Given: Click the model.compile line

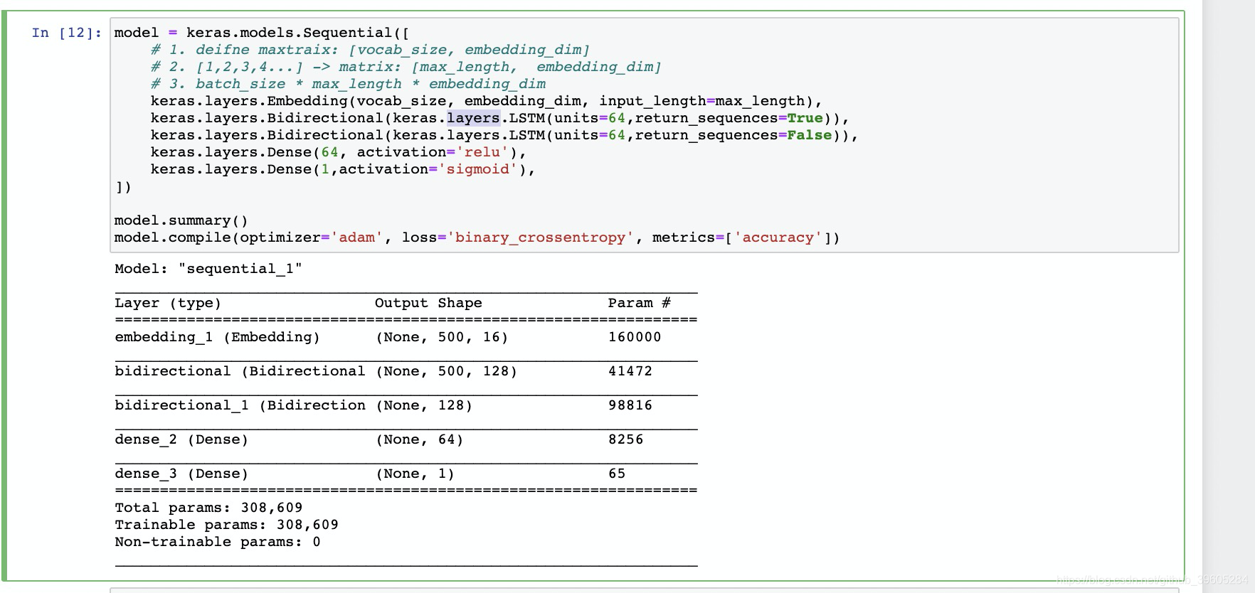Looking at the screenshot, I should [477, 237].
